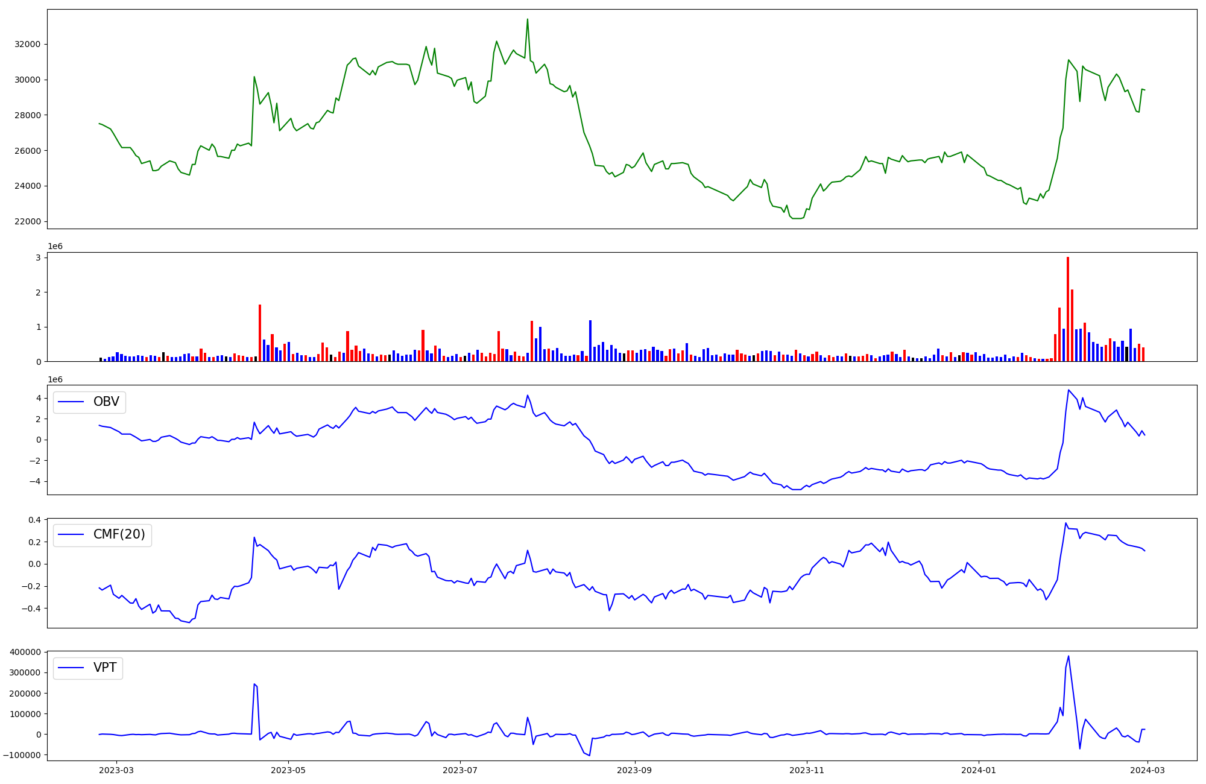Click the tallest red volume bar

[x=1067, y=309]
